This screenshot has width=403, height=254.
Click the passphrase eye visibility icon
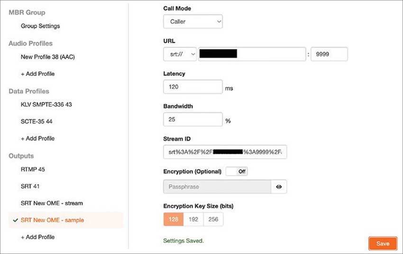(x=279, y=187)
